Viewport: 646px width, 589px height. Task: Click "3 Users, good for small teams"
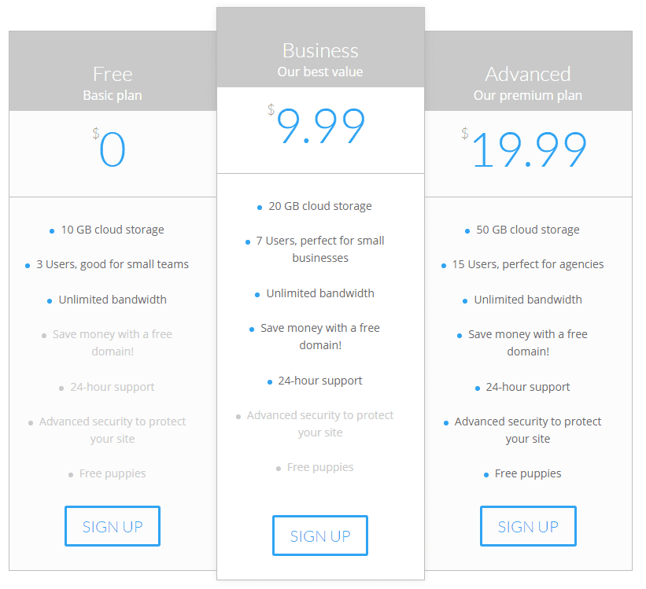point(112,264)
